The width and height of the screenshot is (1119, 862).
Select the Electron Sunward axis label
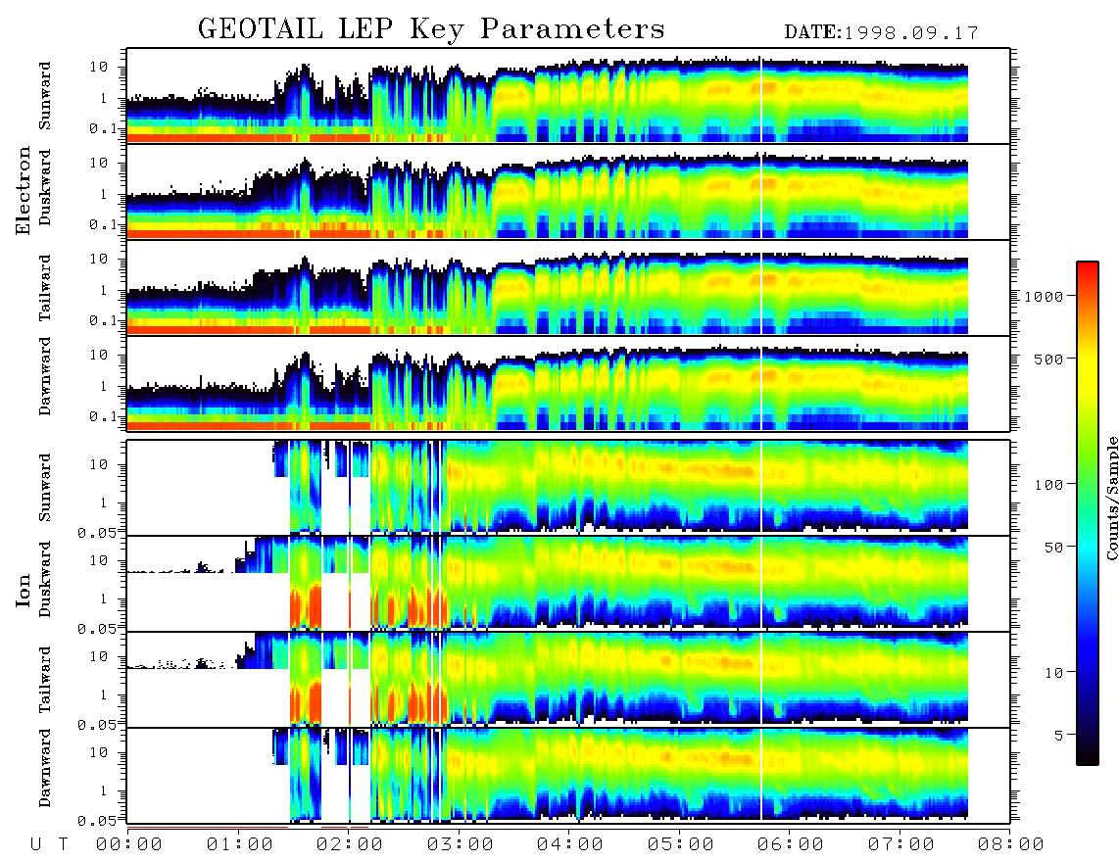point(44,95)
